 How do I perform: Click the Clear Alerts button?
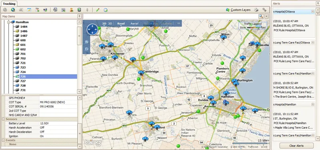click(296, 146)
